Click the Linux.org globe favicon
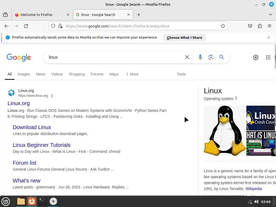 [x=11, y=93]
